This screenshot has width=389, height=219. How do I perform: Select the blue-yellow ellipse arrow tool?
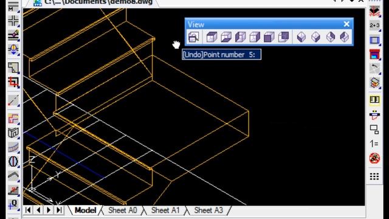(13, 50)
